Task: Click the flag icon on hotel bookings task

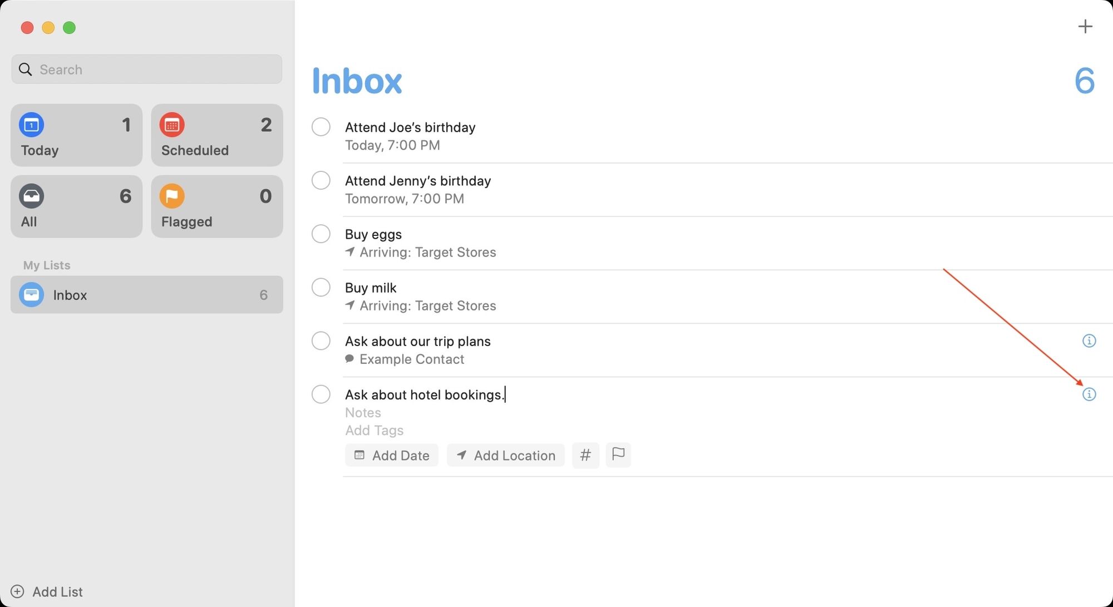Action: point(617,455)
